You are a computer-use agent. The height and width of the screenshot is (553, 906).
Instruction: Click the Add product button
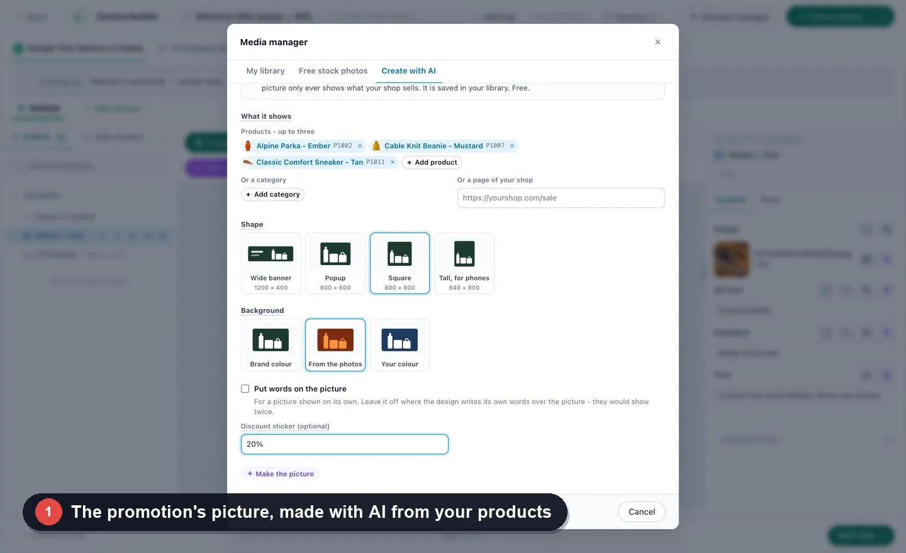coord(432,162)
